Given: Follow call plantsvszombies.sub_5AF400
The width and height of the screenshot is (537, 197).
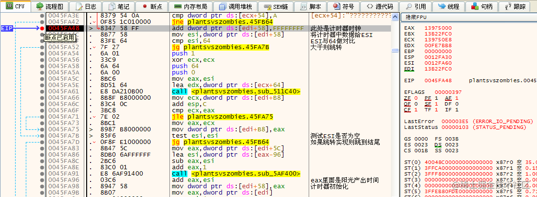Looking at the screenshot, I should coord(236,173).
